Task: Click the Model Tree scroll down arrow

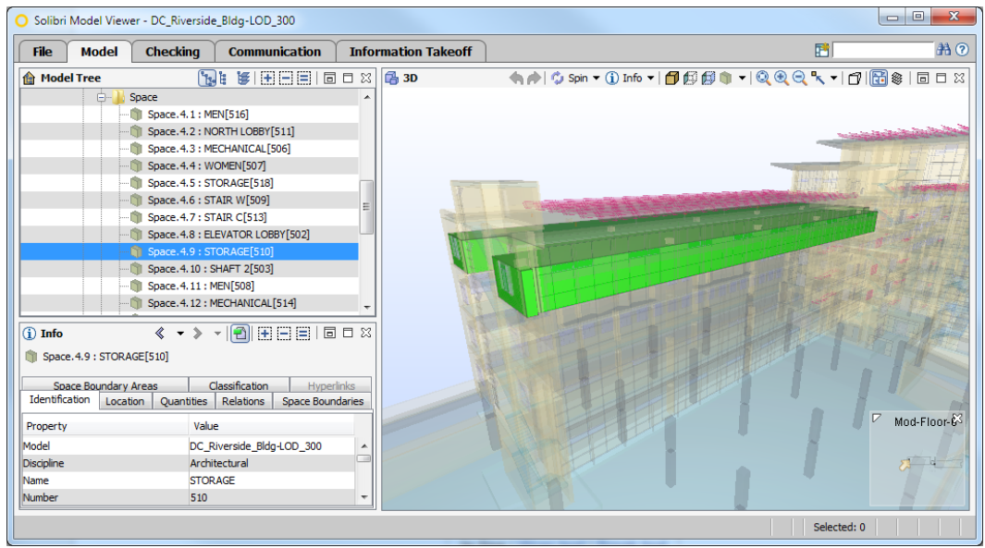Action: tap(367, 307)
